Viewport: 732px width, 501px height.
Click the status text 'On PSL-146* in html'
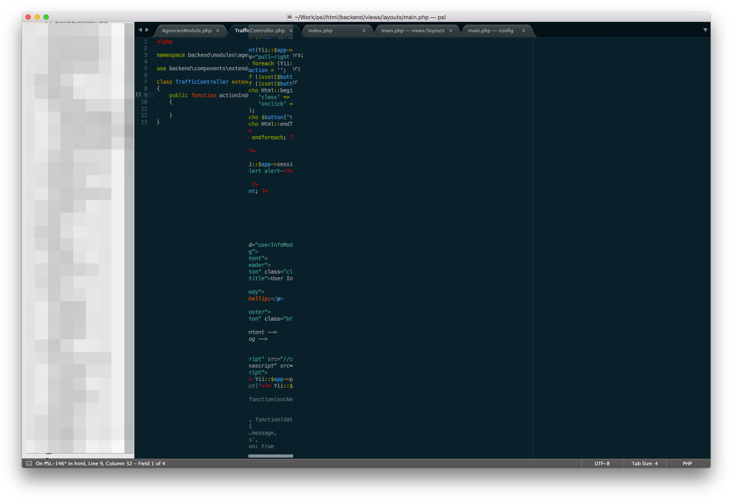60,463
